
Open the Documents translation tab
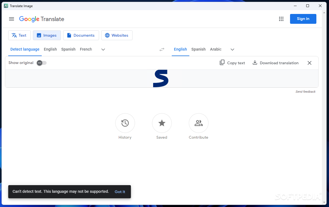click(x=81, y=35)
